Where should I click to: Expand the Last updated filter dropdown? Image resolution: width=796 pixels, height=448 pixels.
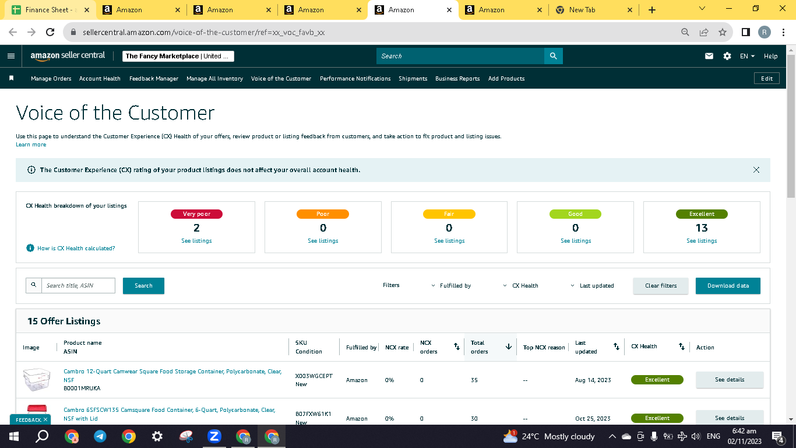point(592,286)
